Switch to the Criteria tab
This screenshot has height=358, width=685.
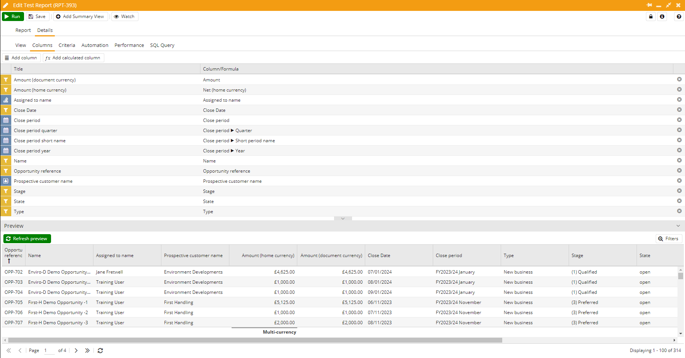pos(67,45)
